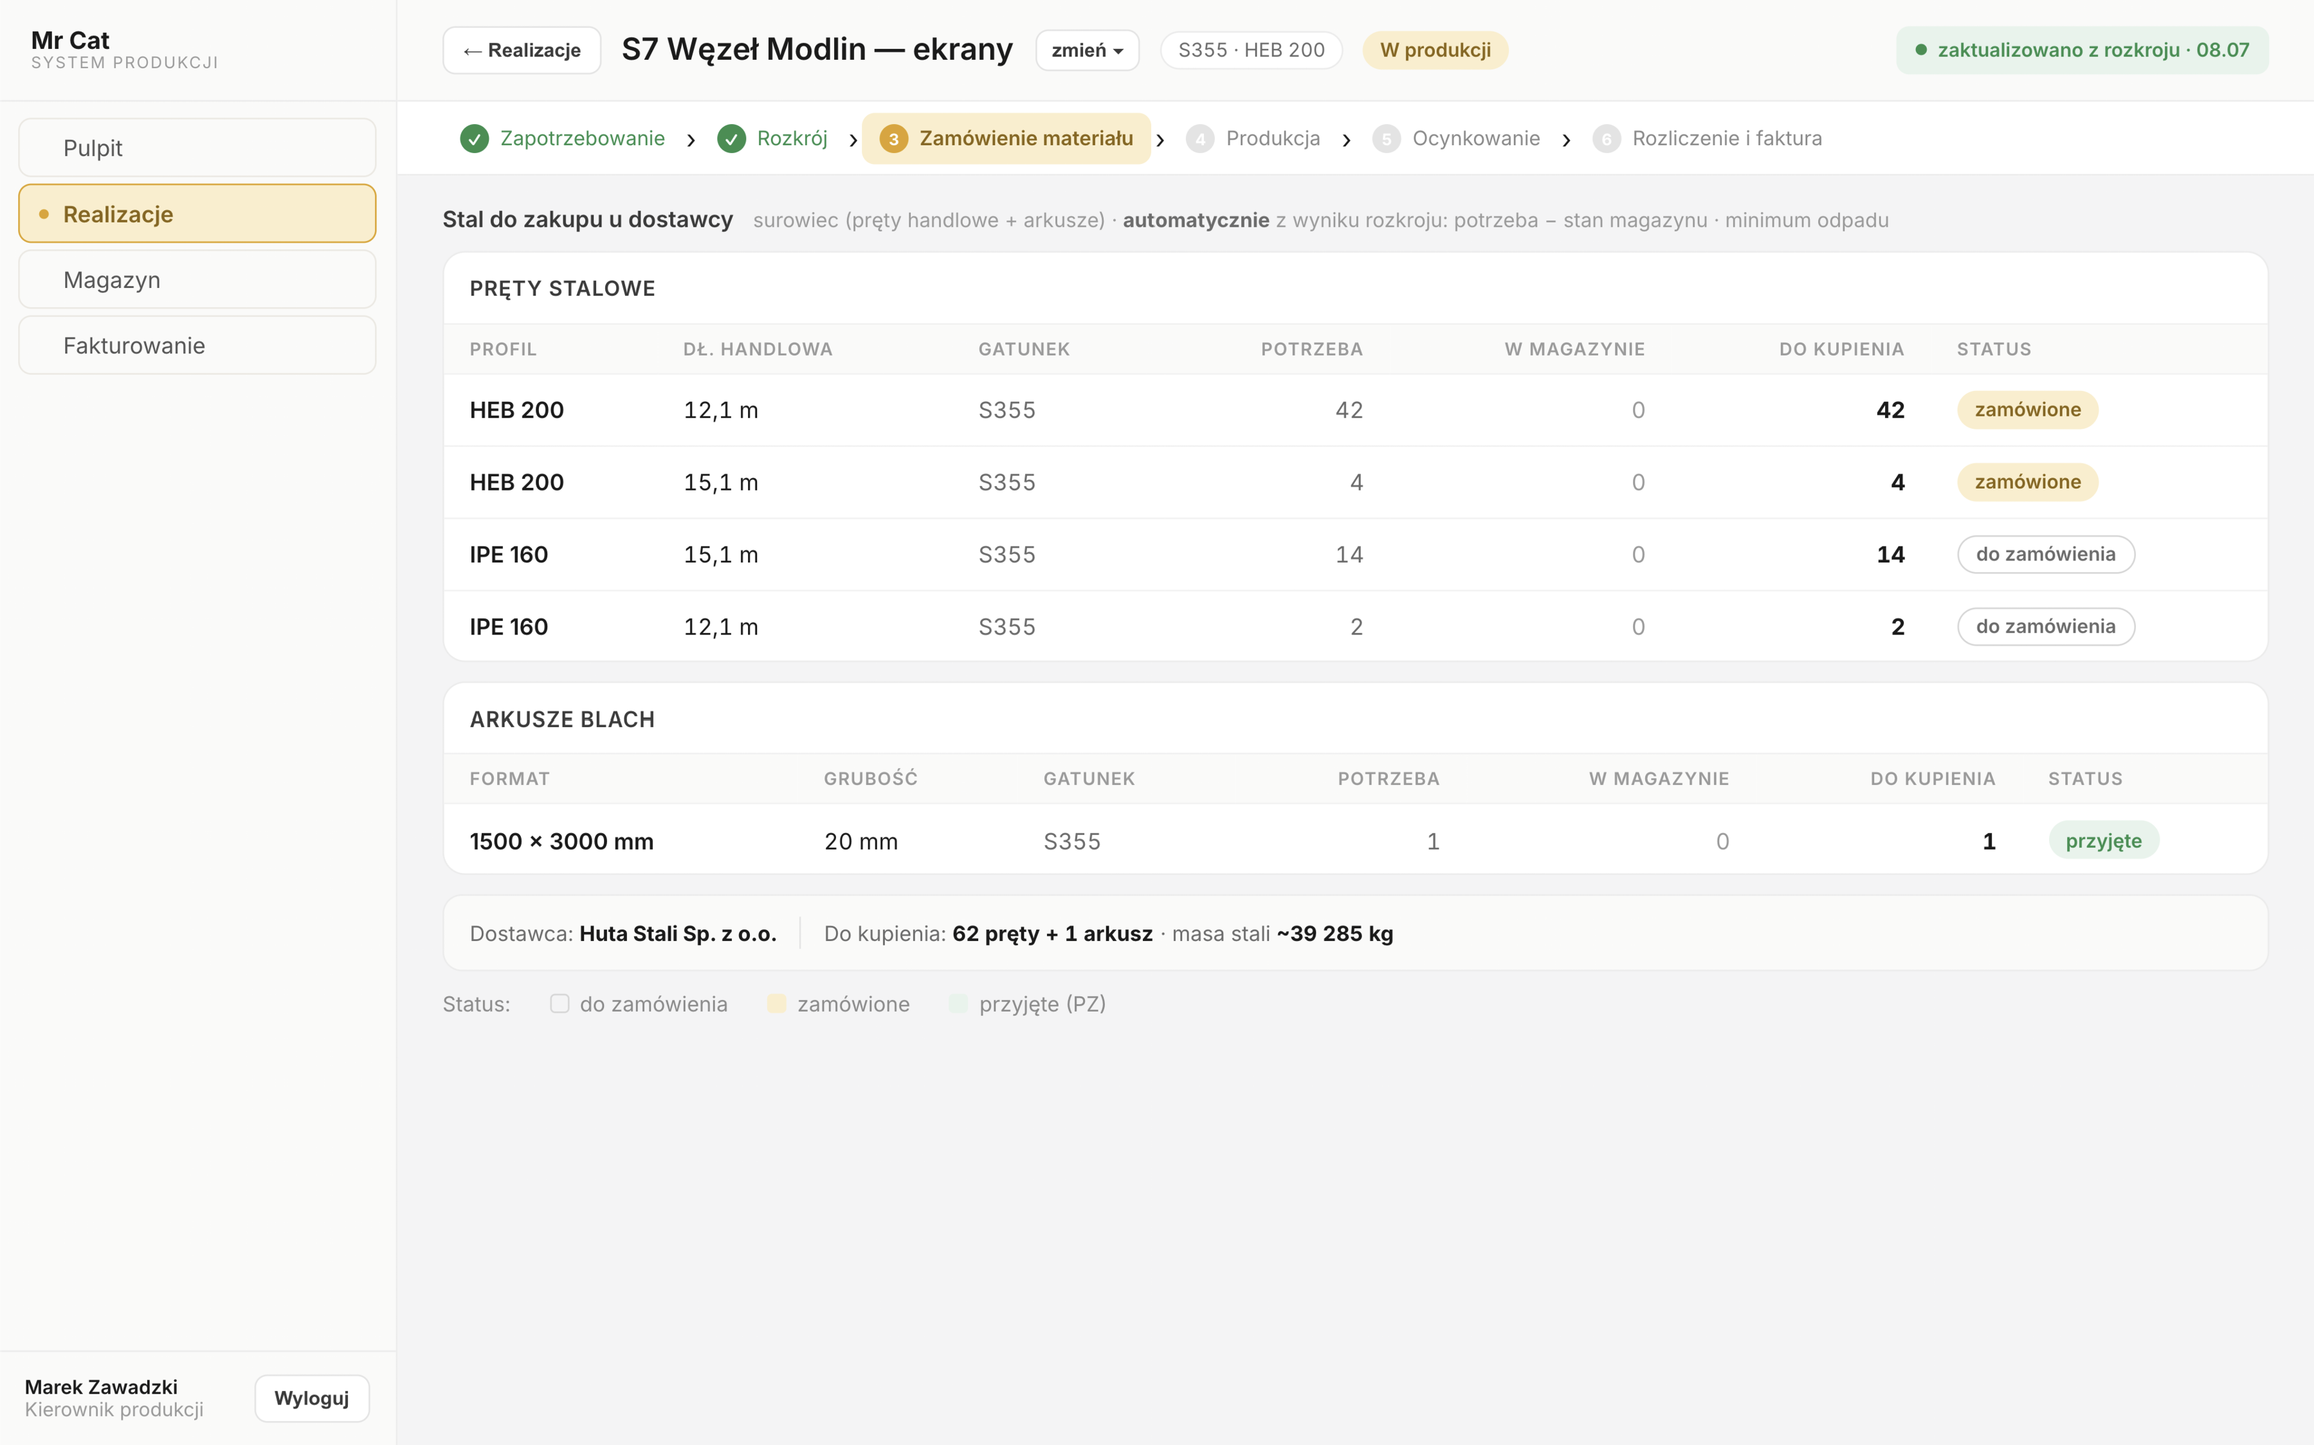Click the Wyloguj button
The height and width of the screenshot is (1445, 2314).
tap(312, 1398)
